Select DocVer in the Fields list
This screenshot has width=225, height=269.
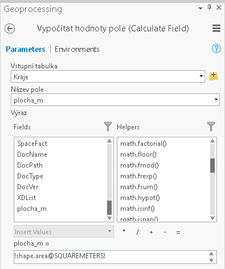[28, 187]
